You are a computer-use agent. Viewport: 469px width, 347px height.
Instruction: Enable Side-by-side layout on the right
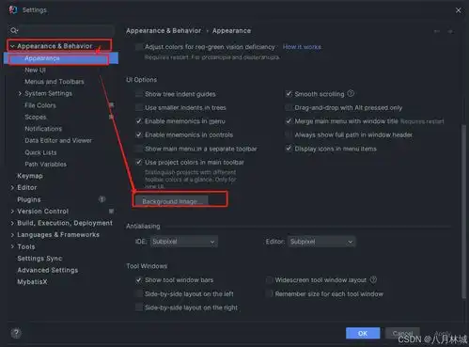[139, 308]
